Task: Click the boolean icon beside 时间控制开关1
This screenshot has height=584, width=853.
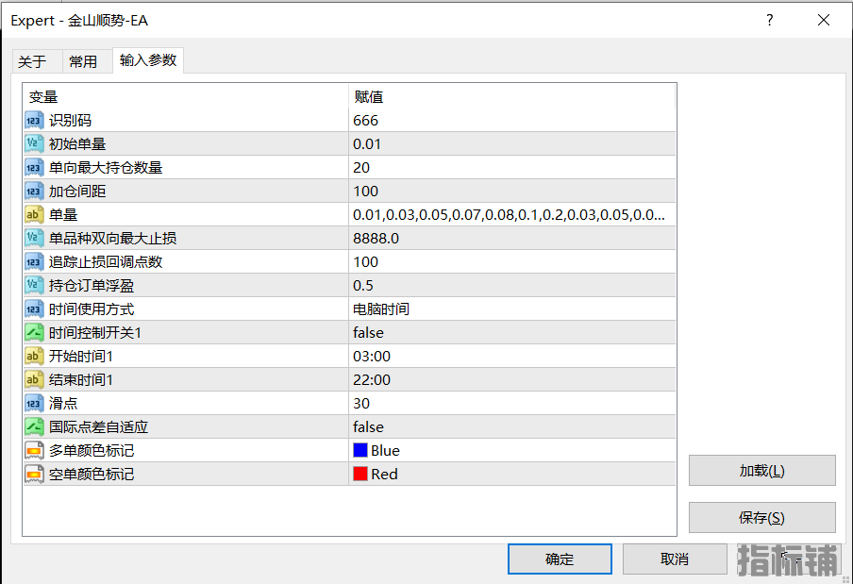Action: [34, 332]
